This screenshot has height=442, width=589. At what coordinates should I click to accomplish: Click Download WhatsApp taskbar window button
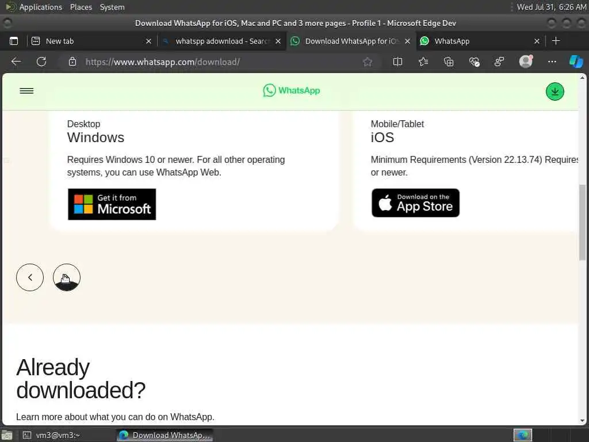click(165, 435)
